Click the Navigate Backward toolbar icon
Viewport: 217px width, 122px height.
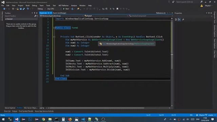(x=4, y=9)
